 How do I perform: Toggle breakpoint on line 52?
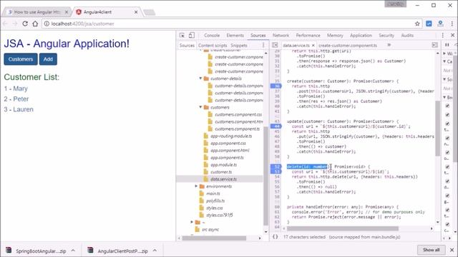[x=276, y=166]
